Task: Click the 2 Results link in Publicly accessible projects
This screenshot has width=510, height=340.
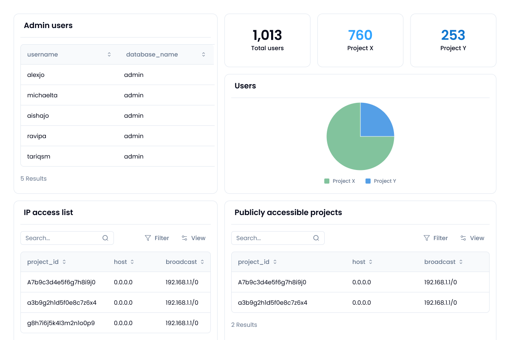Action: coord(244,325)
